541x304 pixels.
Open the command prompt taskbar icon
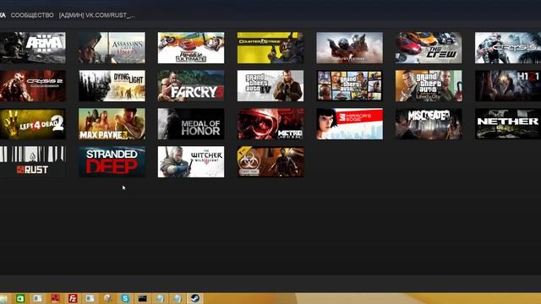tap(143, 298)
